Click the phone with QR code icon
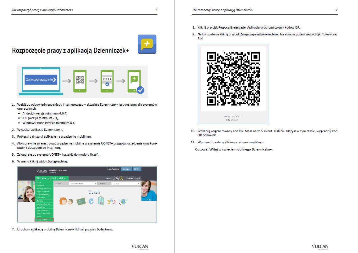 [80, 81]
